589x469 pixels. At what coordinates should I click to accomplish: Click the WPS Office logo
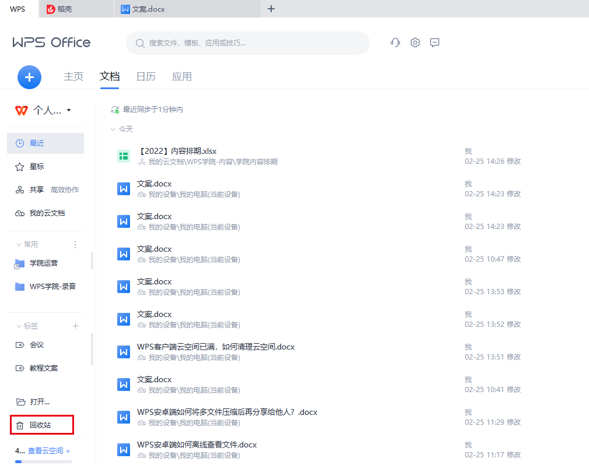point(51,43)
